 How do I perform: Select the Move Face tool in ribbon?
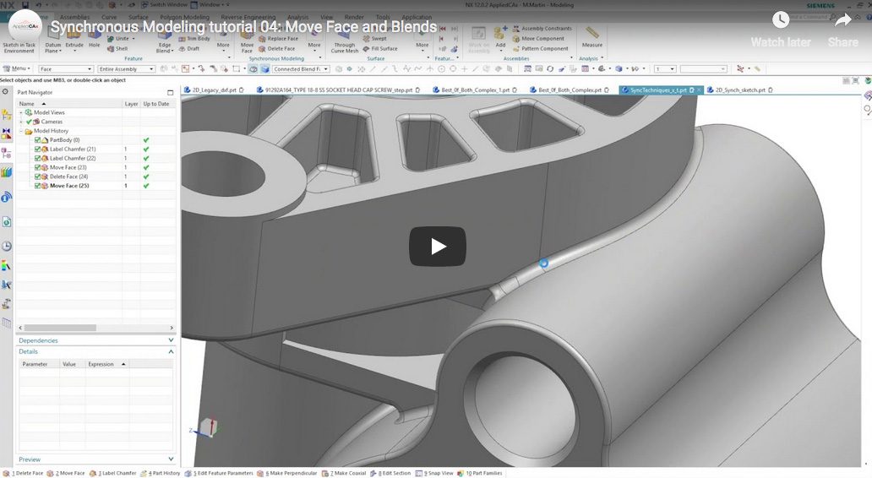tap(247, 41)
